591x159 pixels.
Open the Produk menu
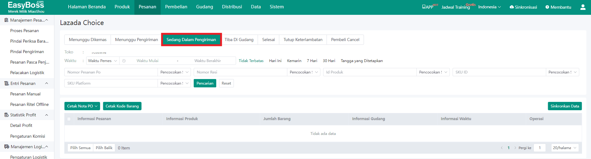click(x=122, y=7)
